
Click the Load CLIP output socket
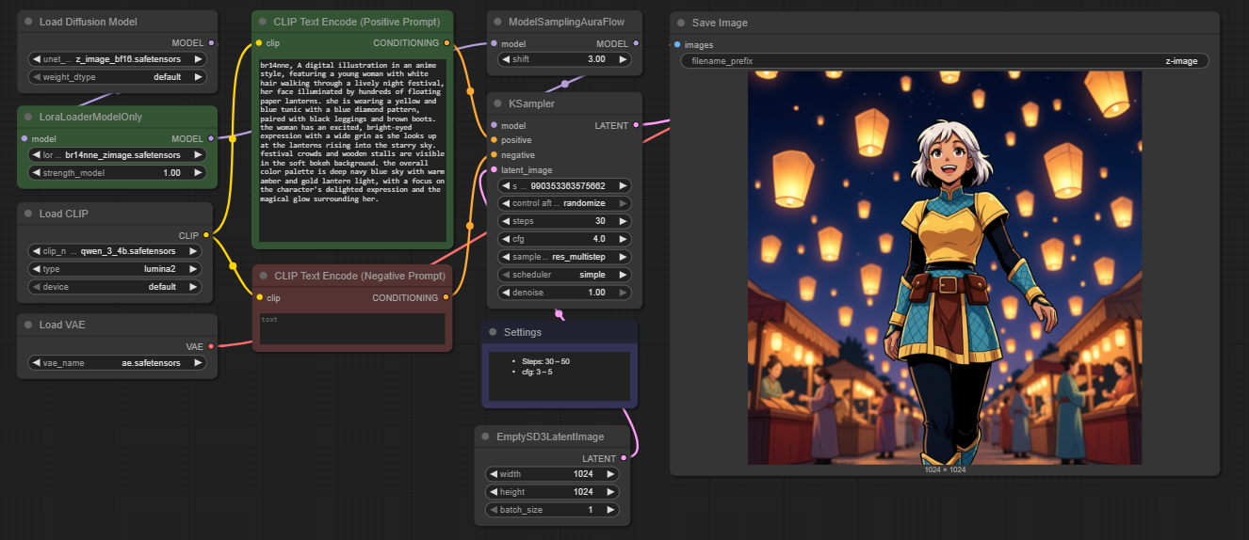point(206,235)
